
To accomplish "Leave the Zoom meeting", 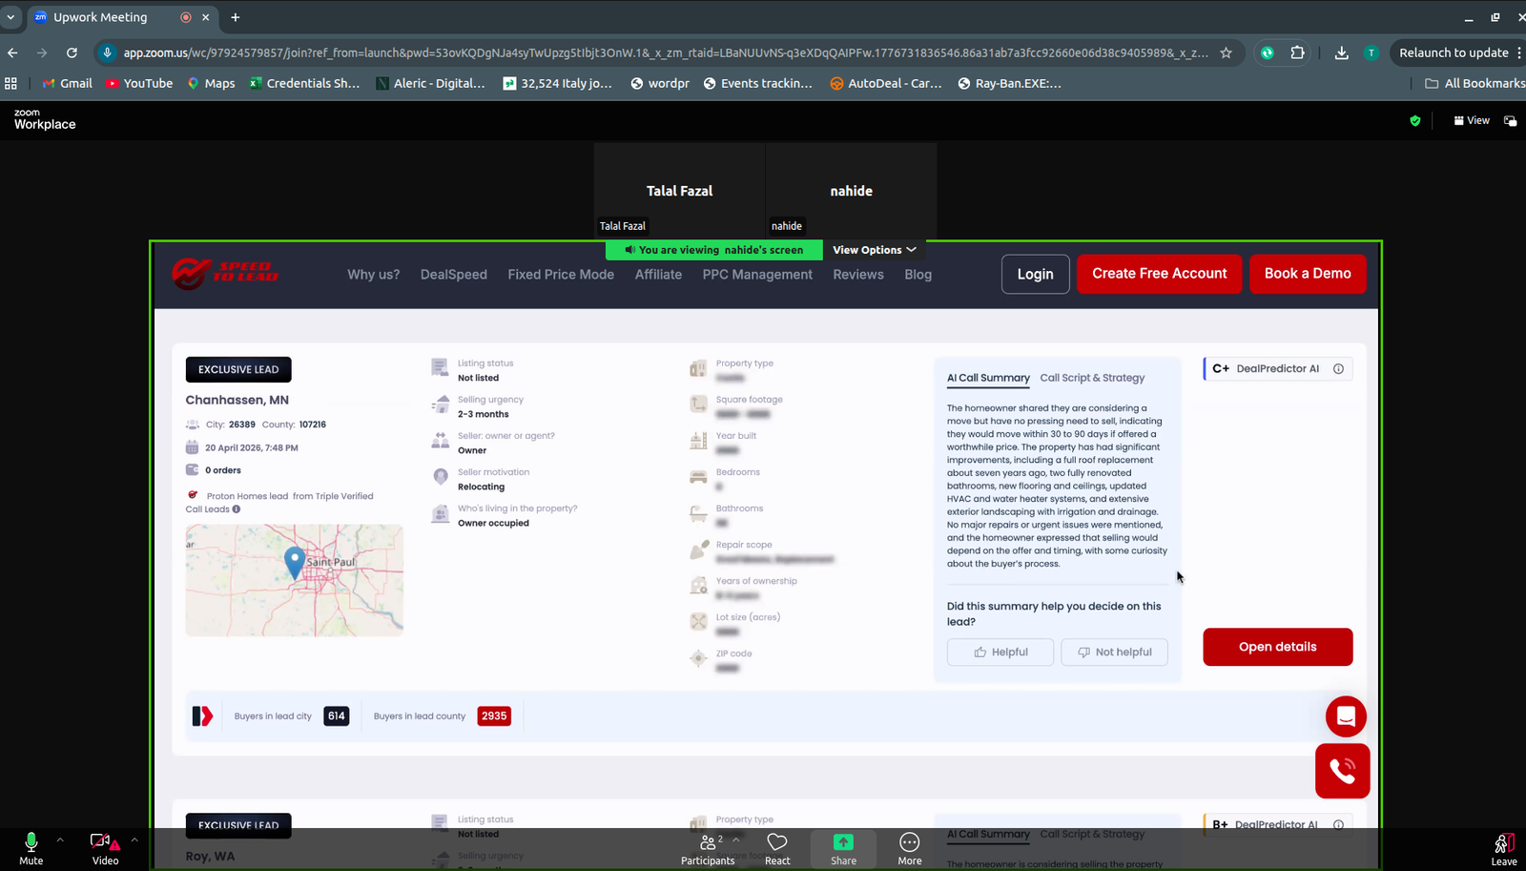I will [1503, 847].
